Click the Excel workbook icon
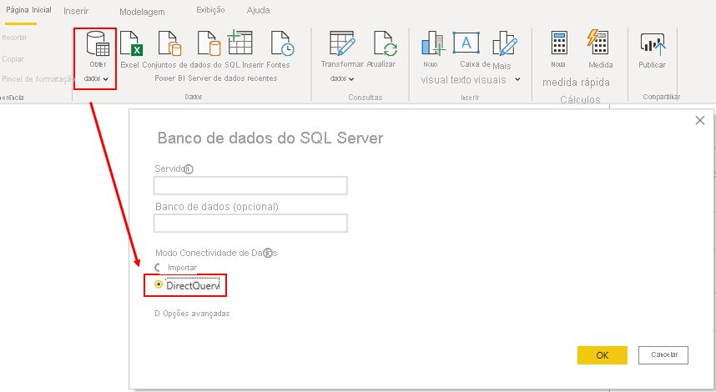Screen dimensions: 716x392 (132, 43)
